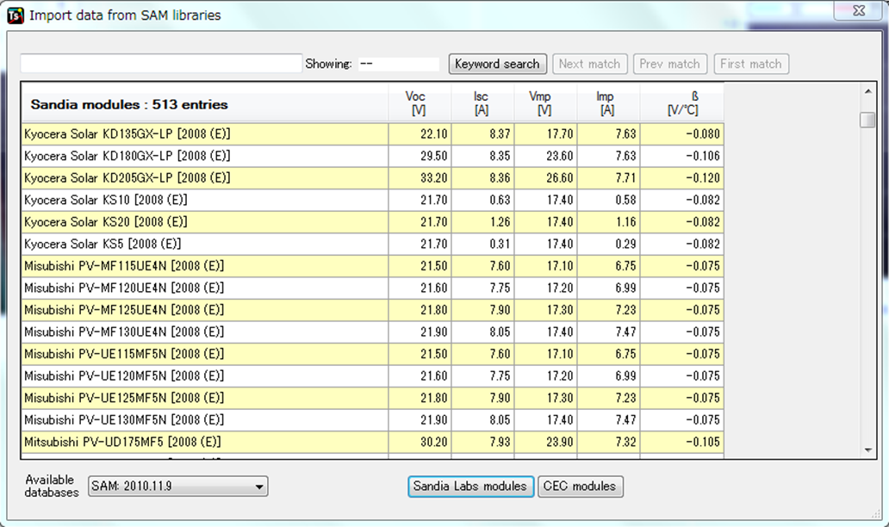Image resolution: width=889 pixels, height=527 pixels.
Task: Click the keyword search text field
Action: pos(161,64)
